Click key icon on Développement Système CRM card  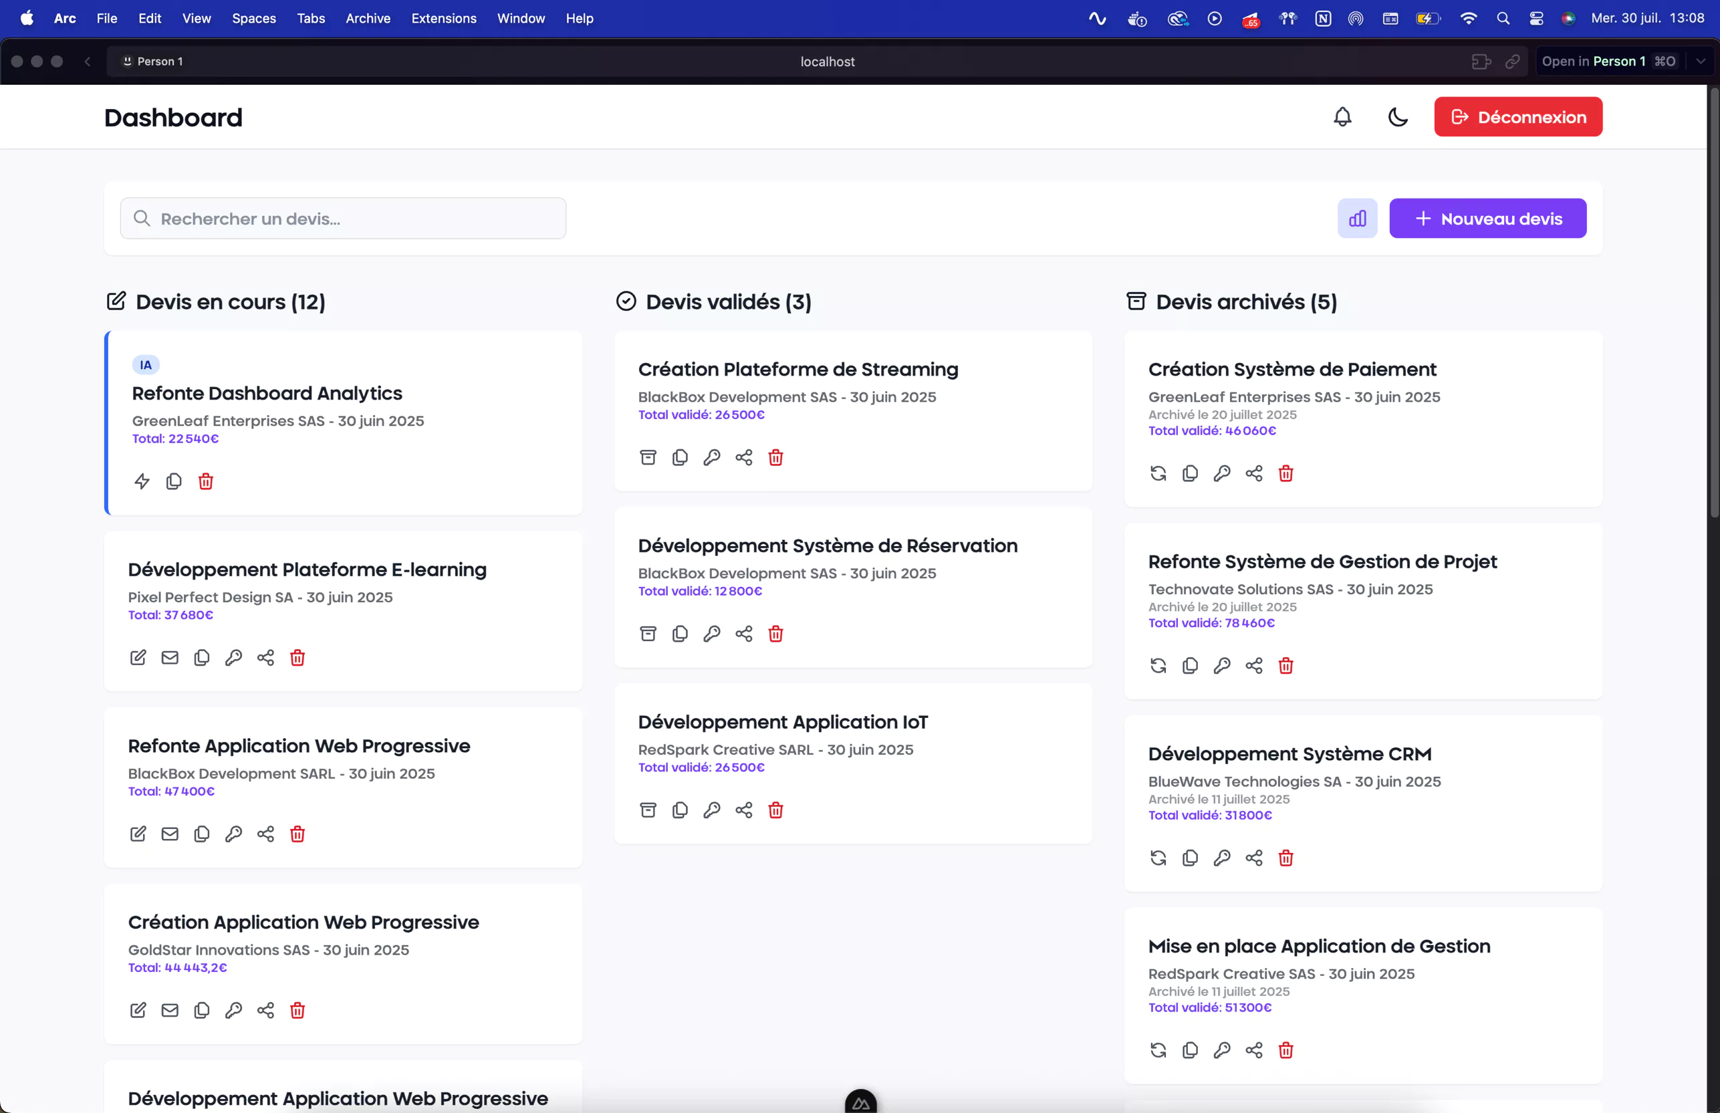(x=1221, y=858)
